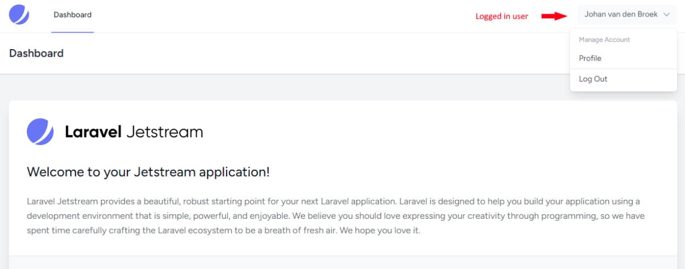The height and width of the screenshot is (269, 685).
Task: Click the Jetstream logo in the navigation bar
Action: click(19, 14)
